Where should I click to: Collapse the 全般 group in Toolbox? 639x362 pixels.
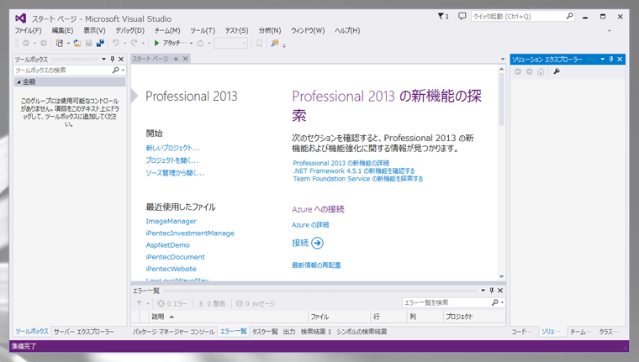coord(18,81)
